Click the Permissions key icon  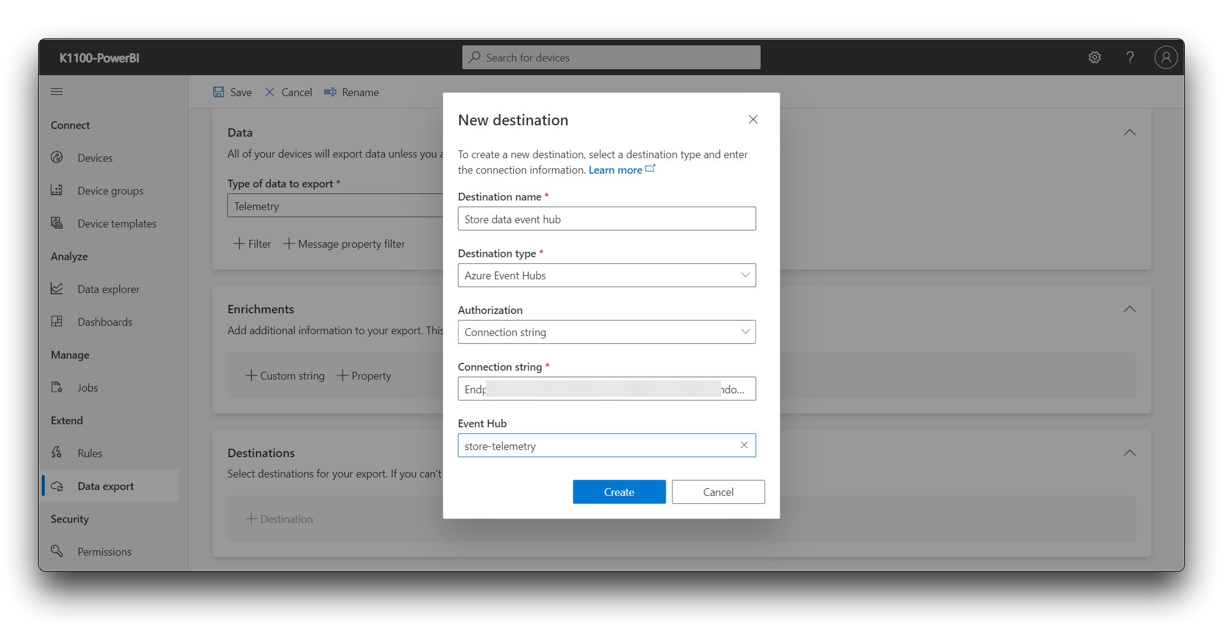coord(57,551)
